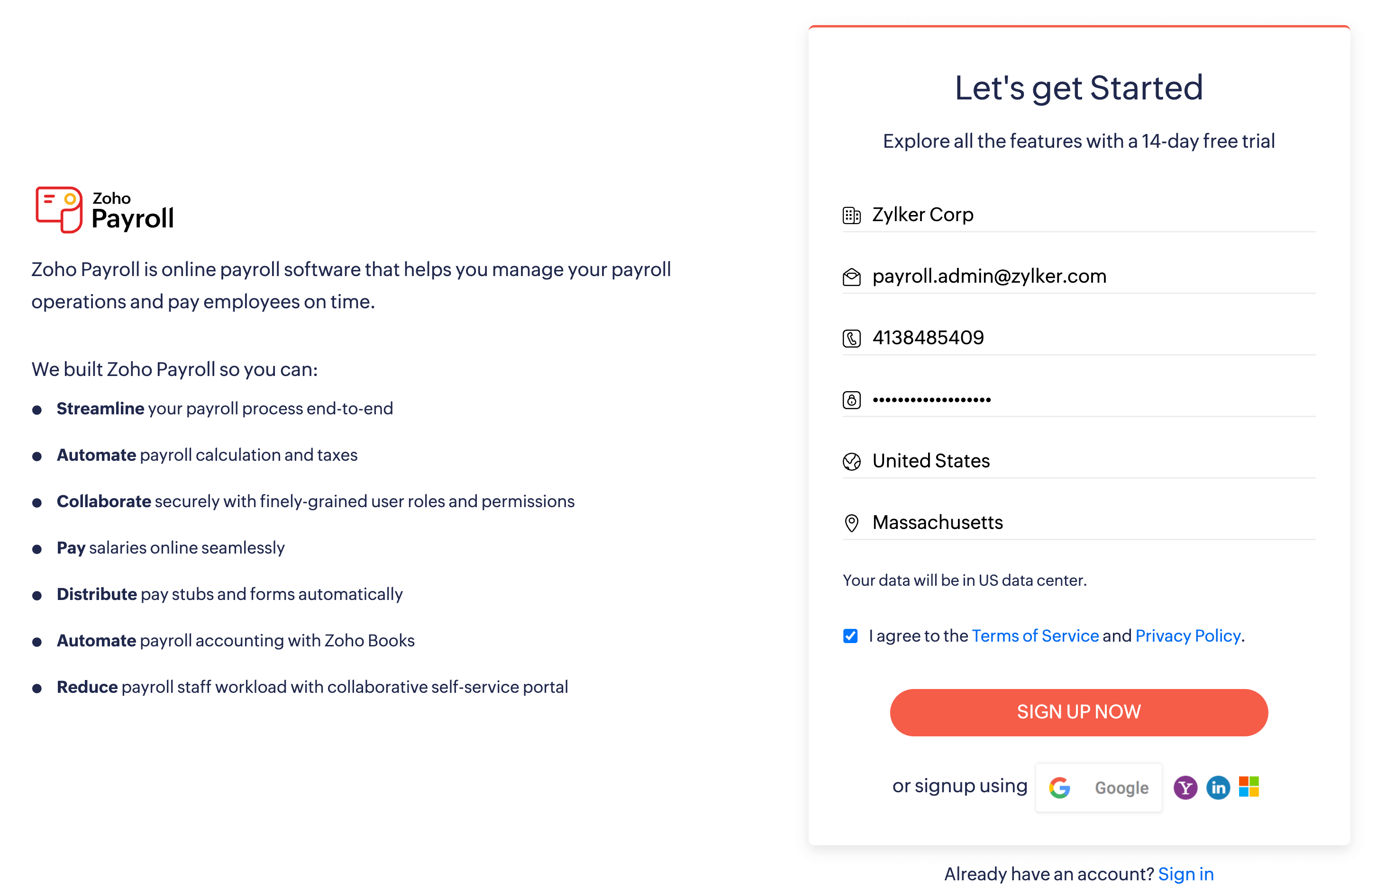Screen dimensions: 1385x895
Task: Click the company building icon
Action: 851,215
